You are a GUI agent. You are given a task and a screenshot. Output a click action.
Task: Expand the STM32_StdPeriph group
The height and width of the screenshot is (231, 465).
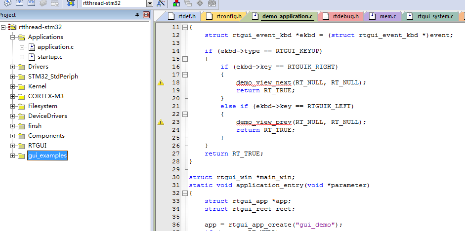(12, 77)
